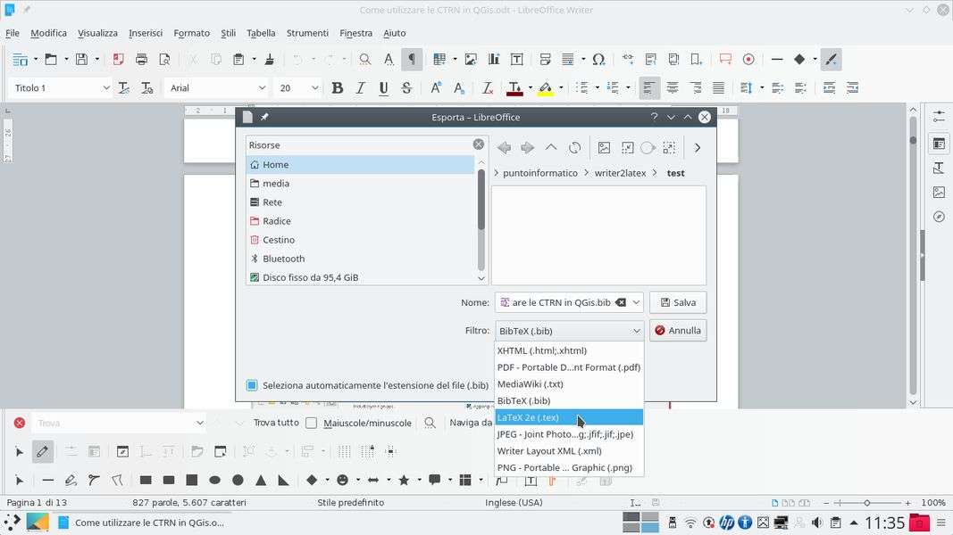Click the Bold formatting icon

coord(337,88)
